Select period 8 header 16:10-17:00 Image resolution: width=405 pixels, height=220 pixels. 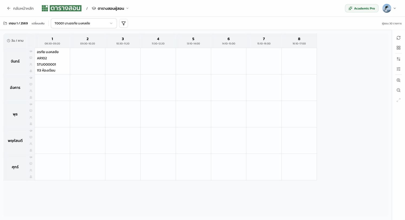(x=299, y=41)
